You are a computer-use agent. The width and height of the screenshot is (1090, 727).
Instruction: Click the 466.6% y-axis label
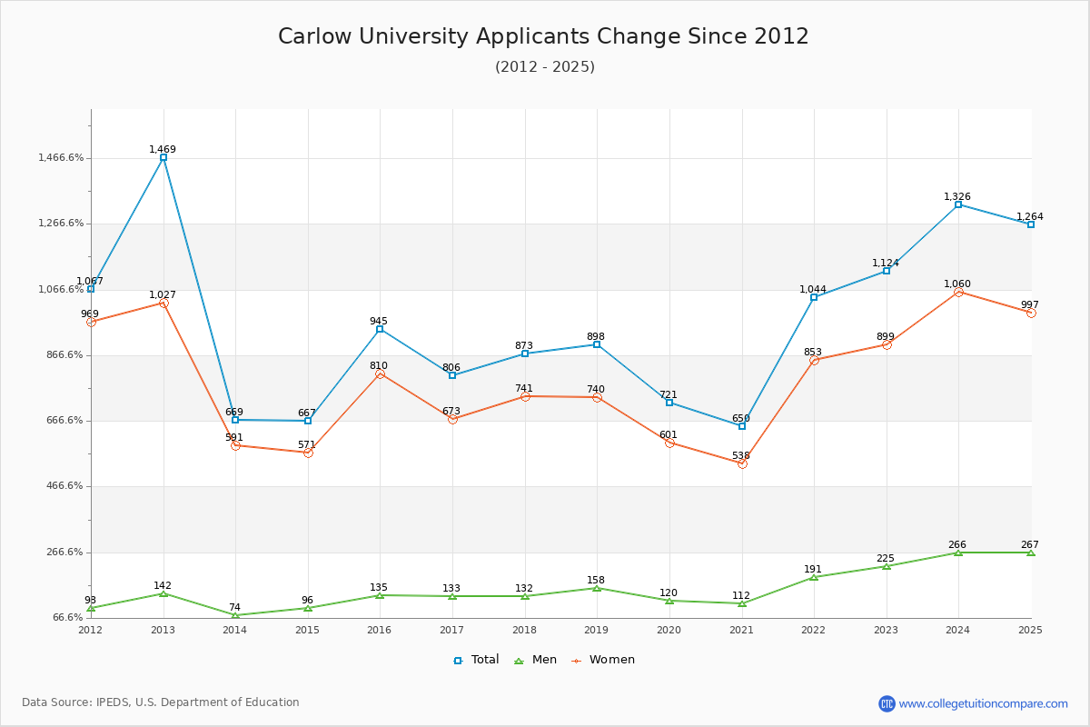coord(64,486)
